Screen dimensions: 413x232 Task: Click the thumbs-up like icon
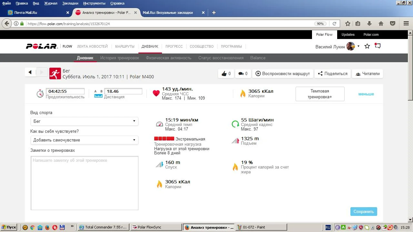[x=224, y=74]
